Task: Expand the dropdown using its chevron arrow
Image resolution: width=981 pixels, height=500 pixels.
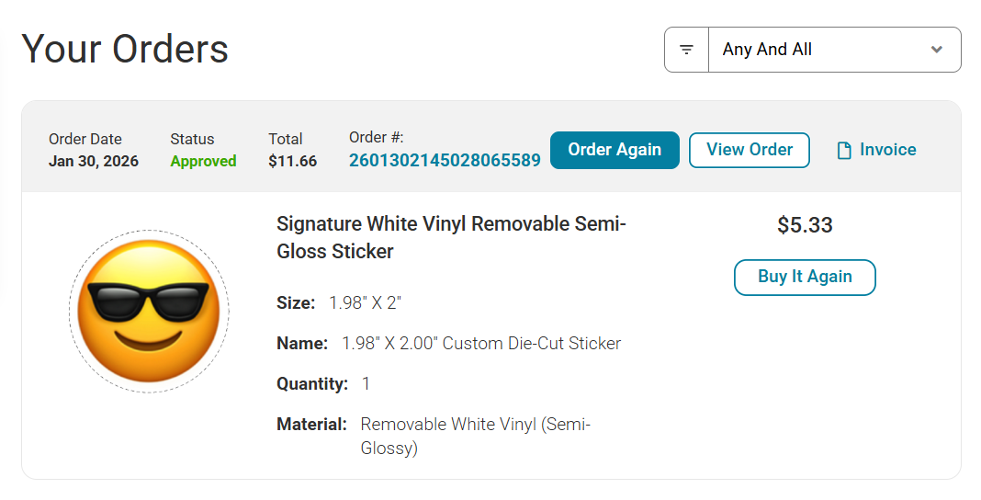Action: pyautogui.click(x=936, y=50)
